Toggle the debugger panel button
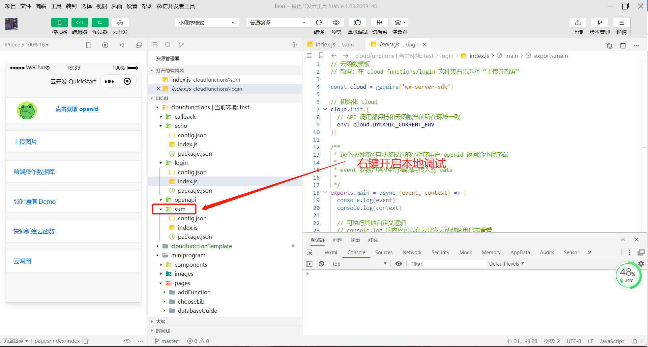 click(100, 23)
